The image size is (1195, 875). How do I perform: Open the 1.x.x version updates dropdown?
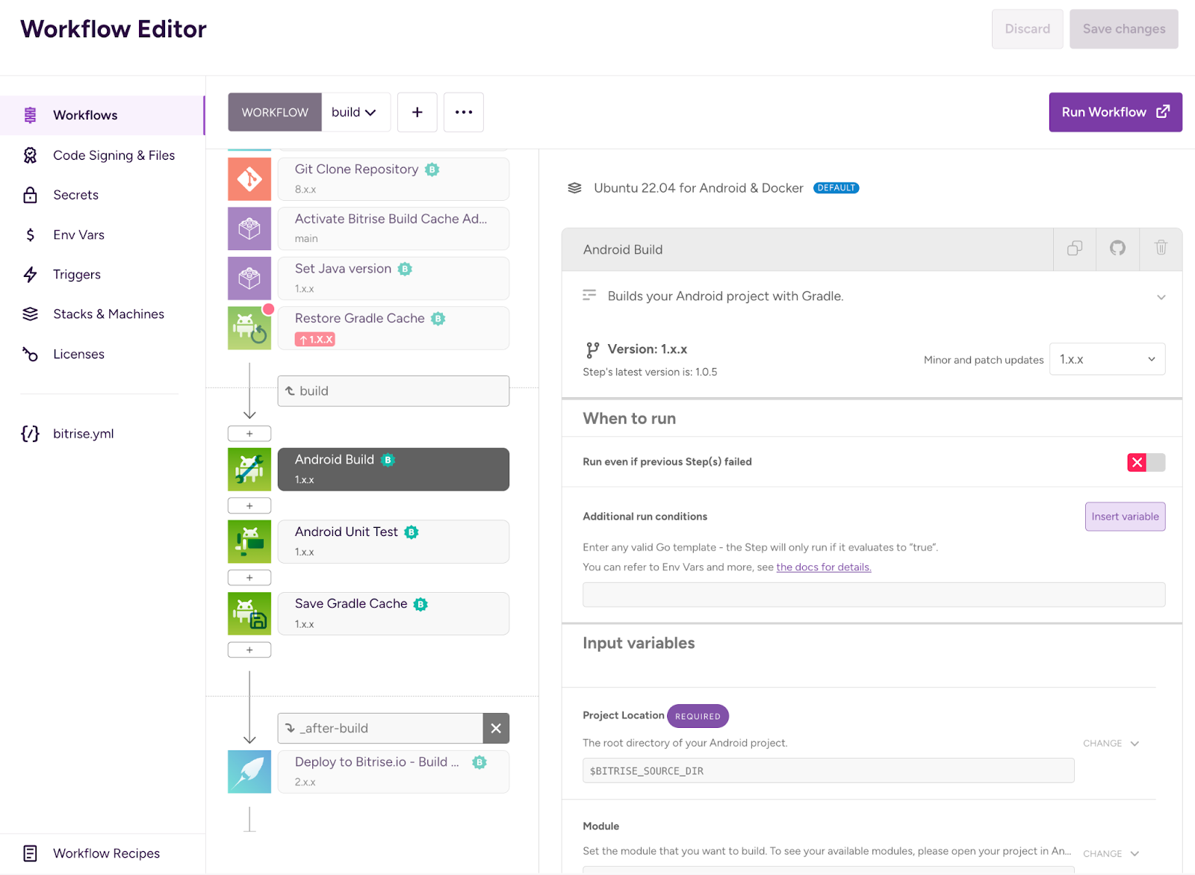click(1108, 359)
